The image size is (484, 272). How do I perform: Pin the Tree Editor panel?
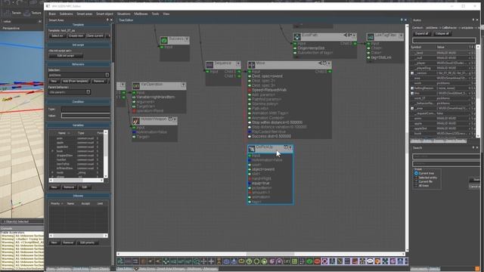click(402, 20)
